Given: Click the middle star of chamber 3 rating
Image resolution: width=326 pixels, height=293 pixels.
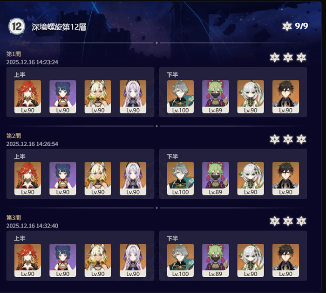Looking at the screenshot, I should [x=288, y=221].
